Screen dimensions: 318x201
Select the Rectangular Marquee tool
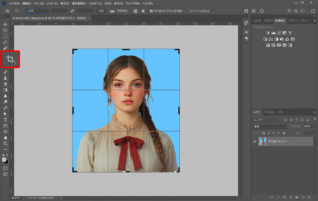5,36
